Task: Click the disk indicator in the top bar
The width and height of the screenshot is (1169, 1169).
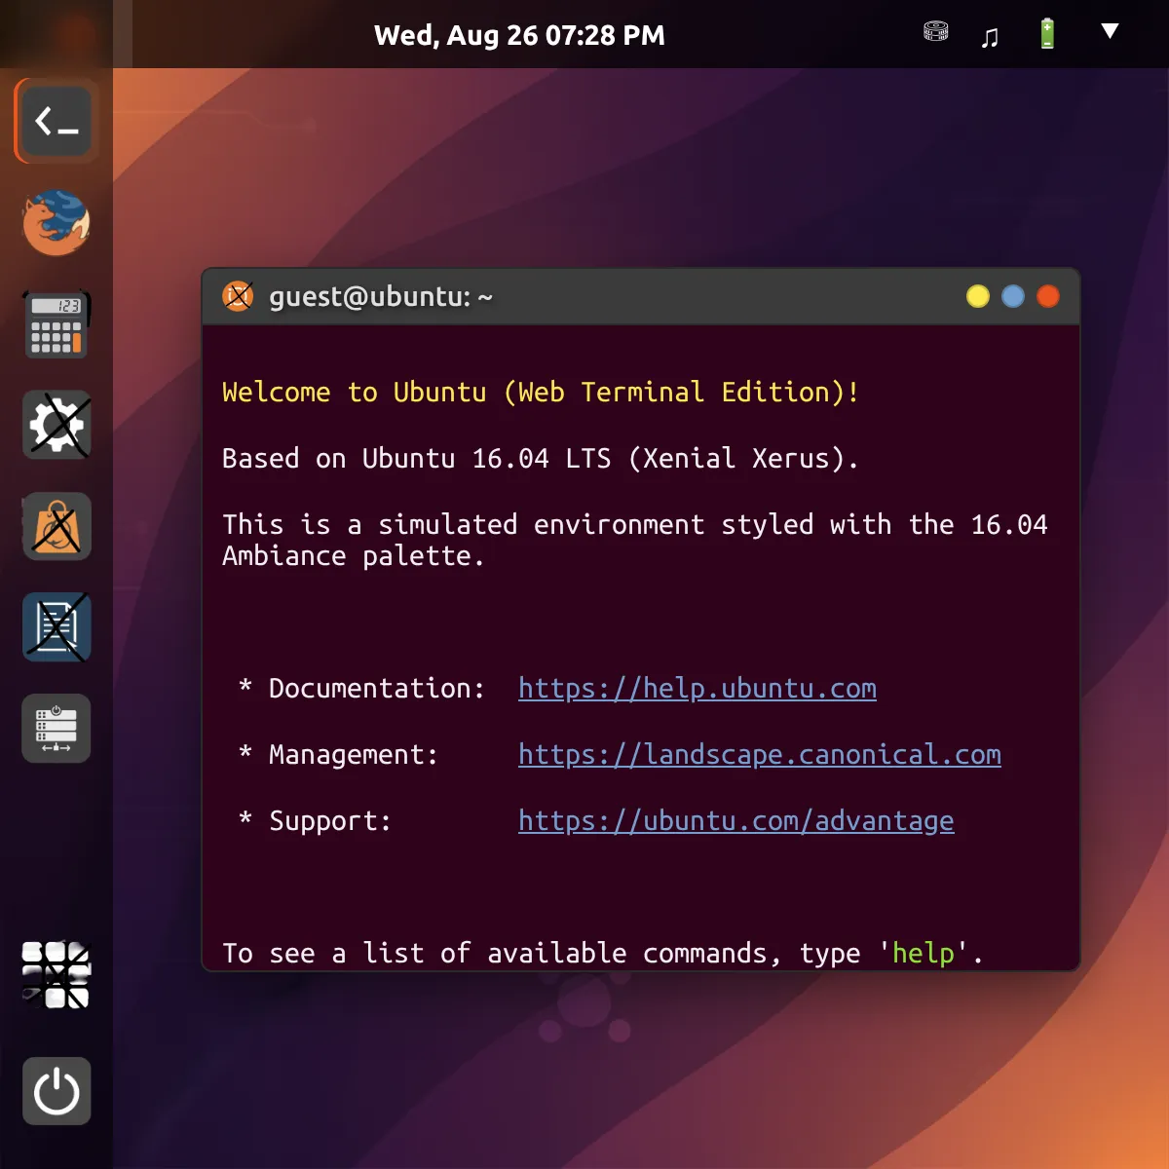Action: (936, 32)
